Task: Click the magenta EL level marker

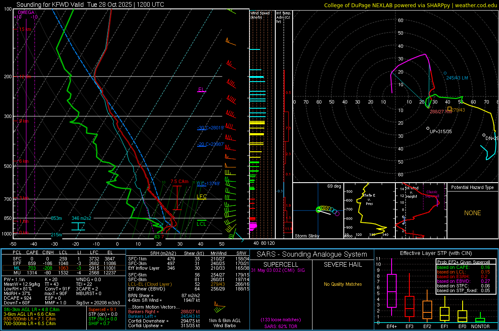Action: pos(201,90)
